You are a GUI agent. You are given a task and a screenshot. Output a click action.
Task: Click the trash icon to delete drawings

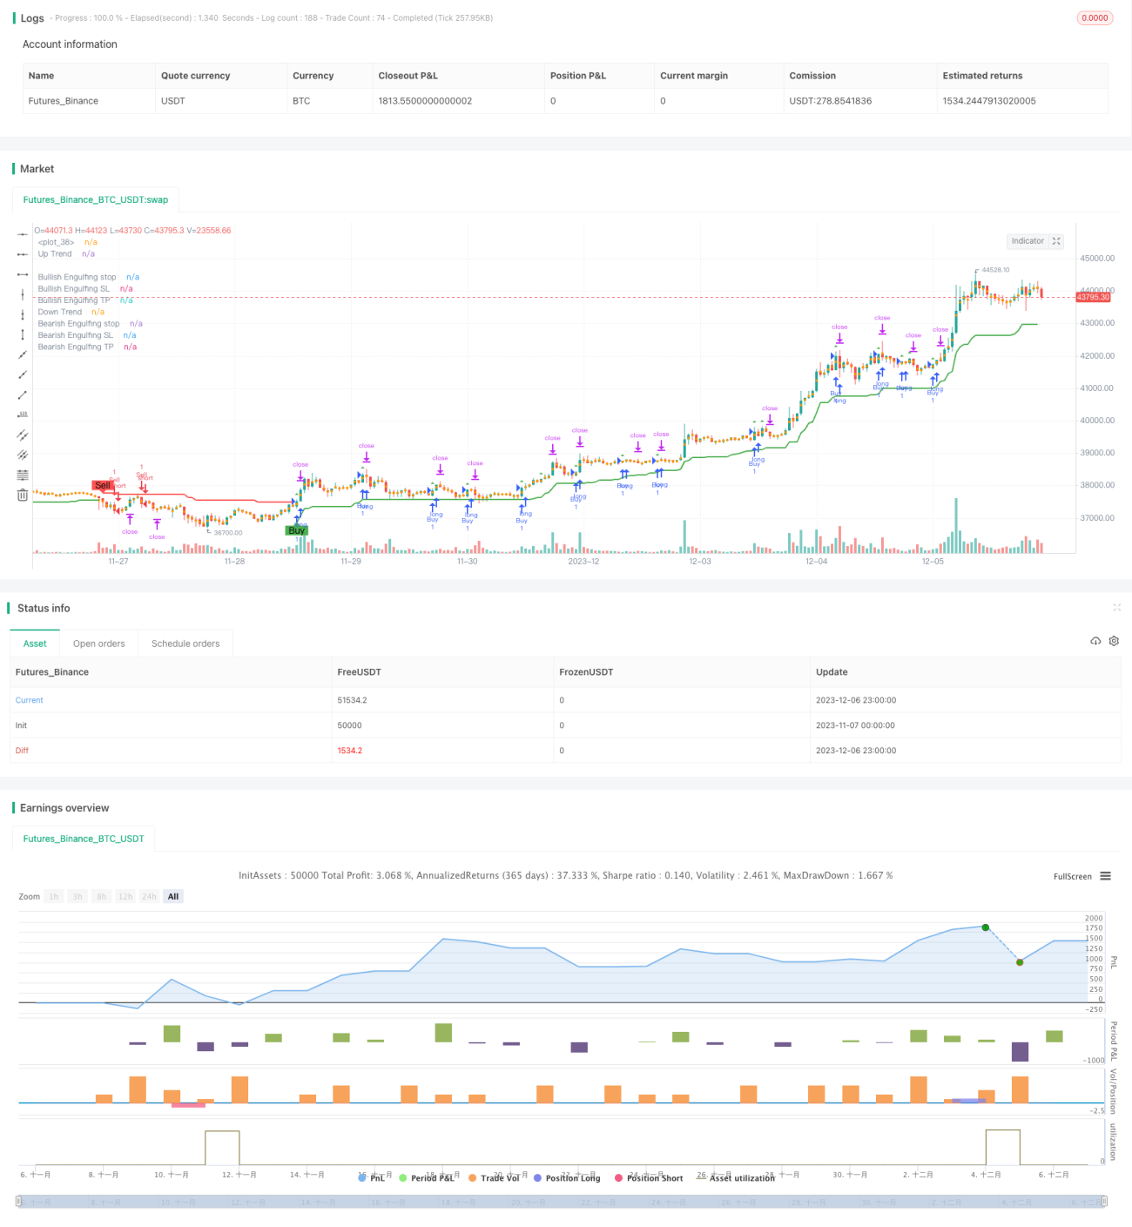(x=23, y=495)
